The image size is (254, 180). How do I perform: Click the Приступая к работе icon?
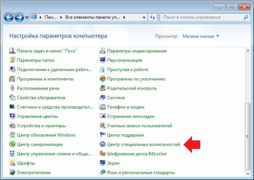(x=102, y=70)
